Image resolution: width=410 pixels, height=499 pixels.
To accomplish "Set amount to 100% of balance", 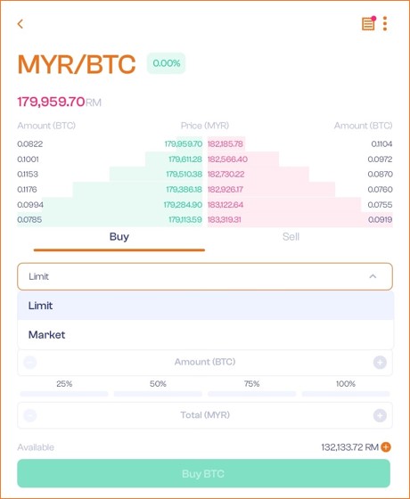I will pos(346,388).
